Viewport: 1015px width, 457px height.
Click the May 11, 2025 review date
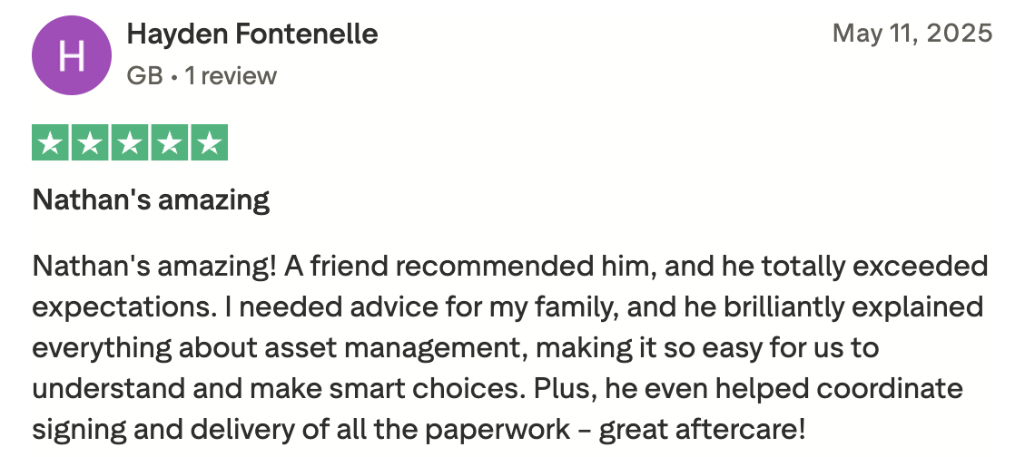pyautogui.click(x=912, y=34)
